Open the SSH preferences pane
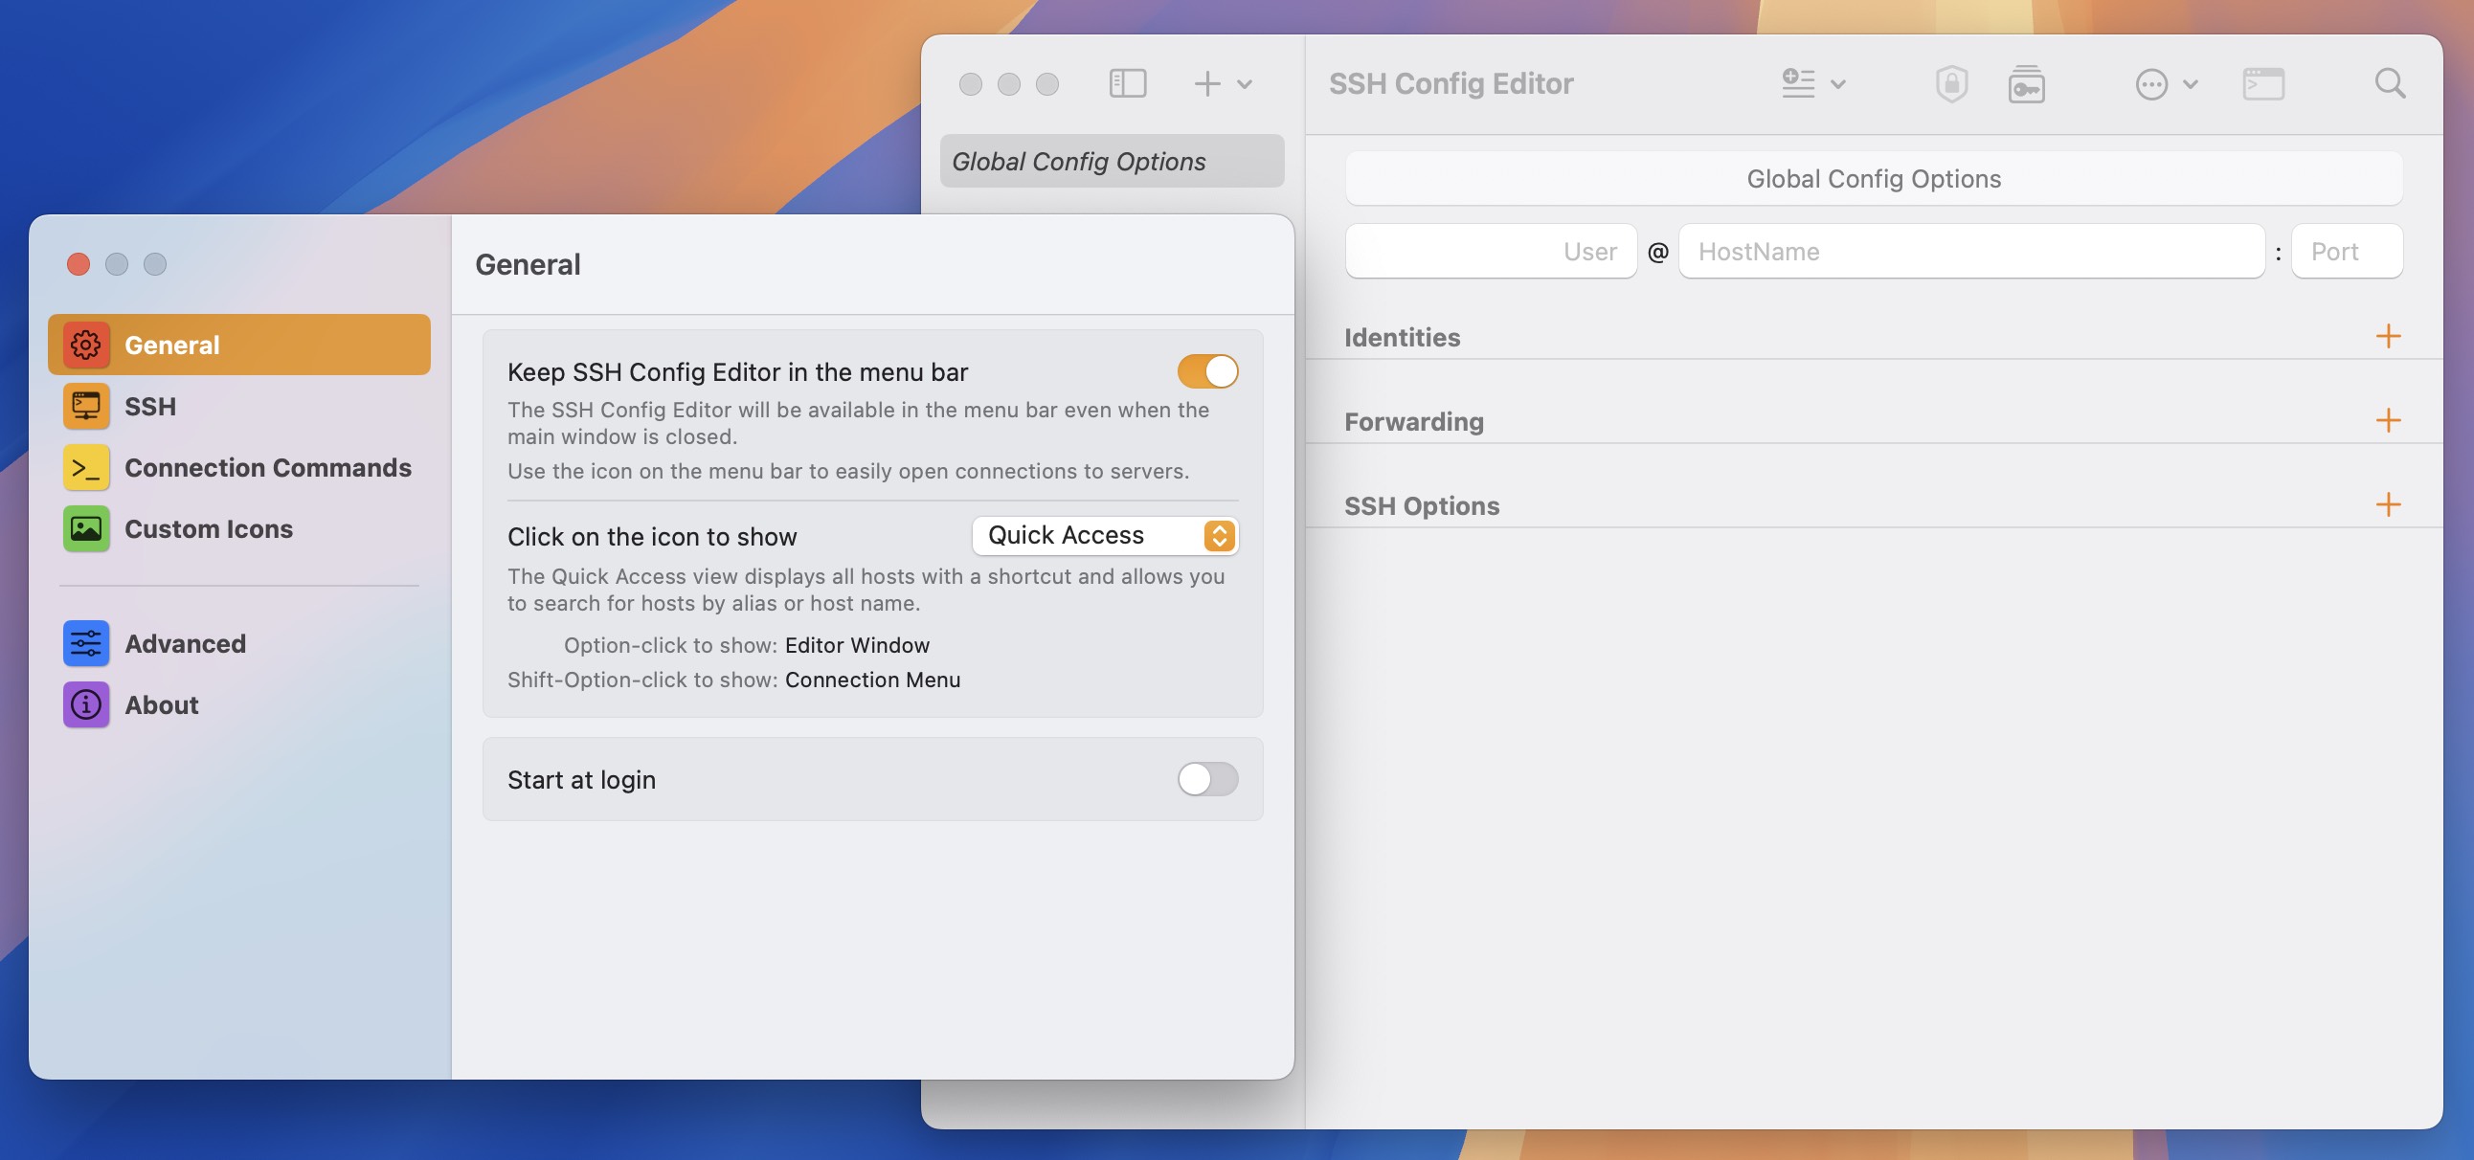The image size is (2474, 1160). pyautogui.click(x=239, y=406)
